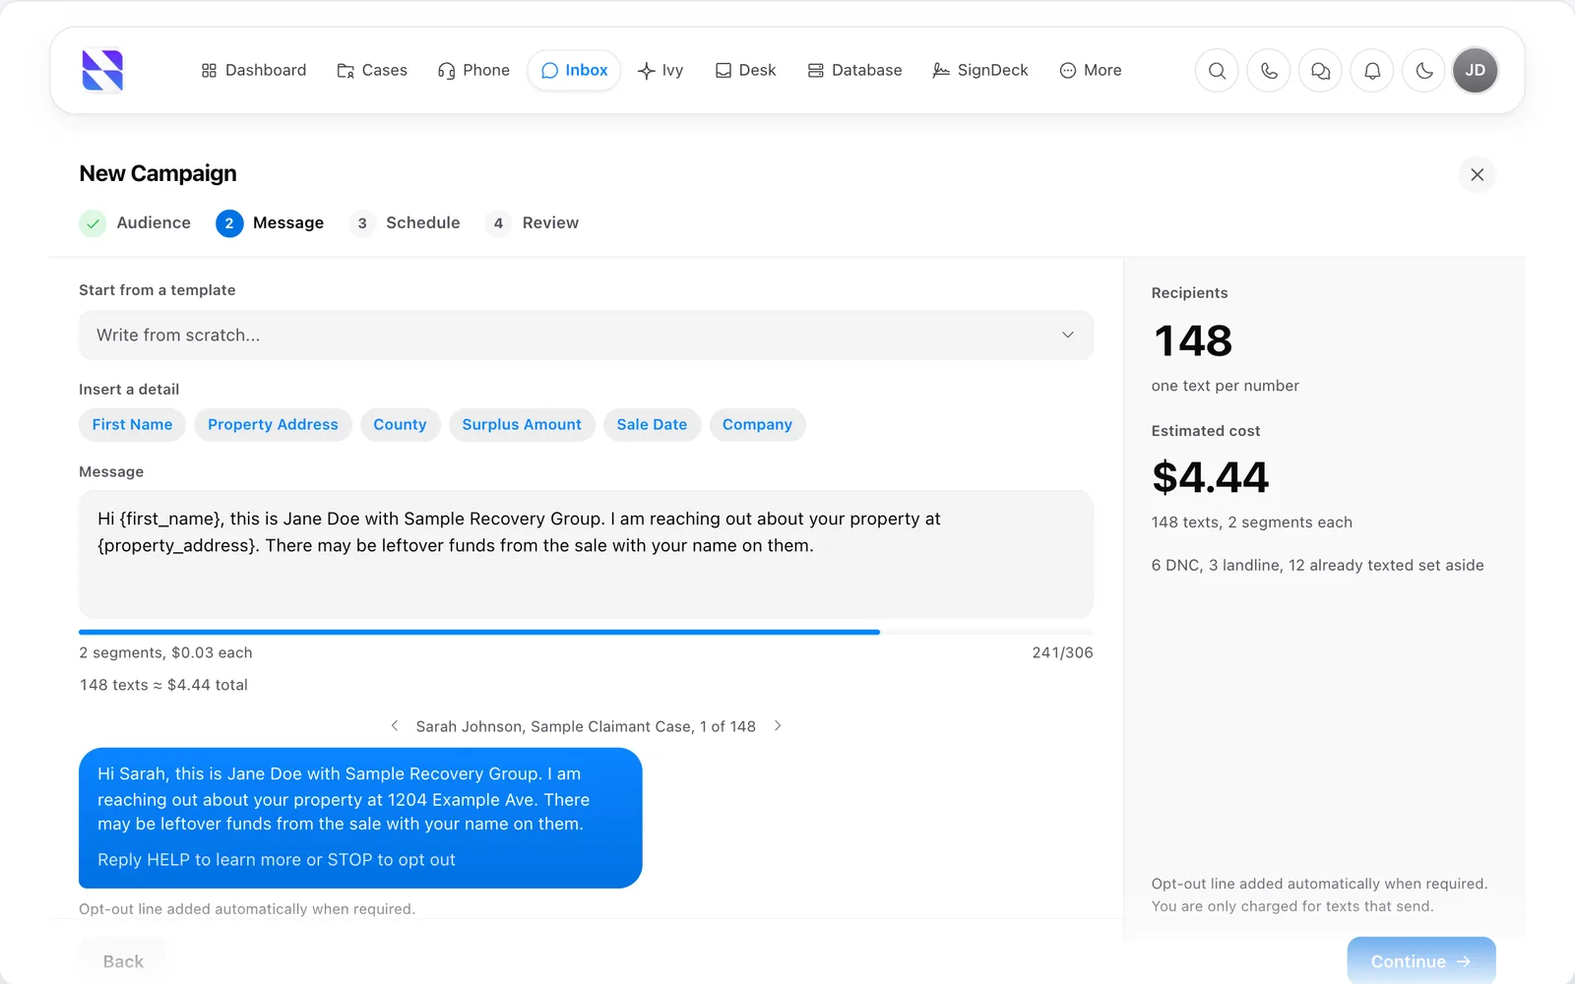
Task: Select the Inbox nav item
Action: click(574, 71)
